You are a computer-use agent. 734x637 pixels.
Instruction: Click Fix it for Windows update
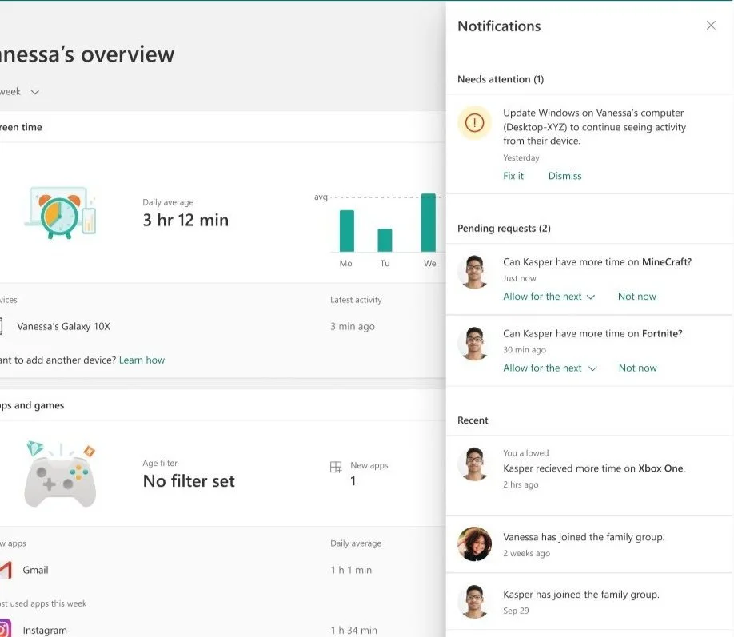tap(513, 176)
